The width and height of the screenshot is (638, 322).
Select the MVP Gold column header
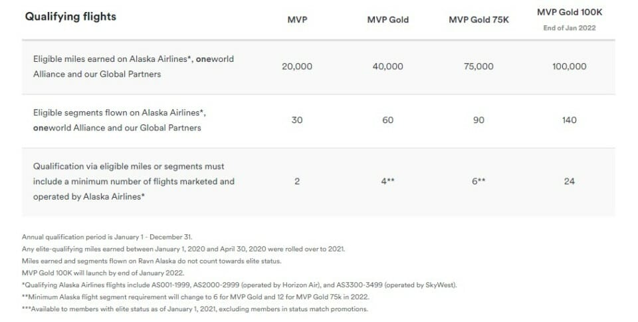pyautogui.click(x=387, y=19)
